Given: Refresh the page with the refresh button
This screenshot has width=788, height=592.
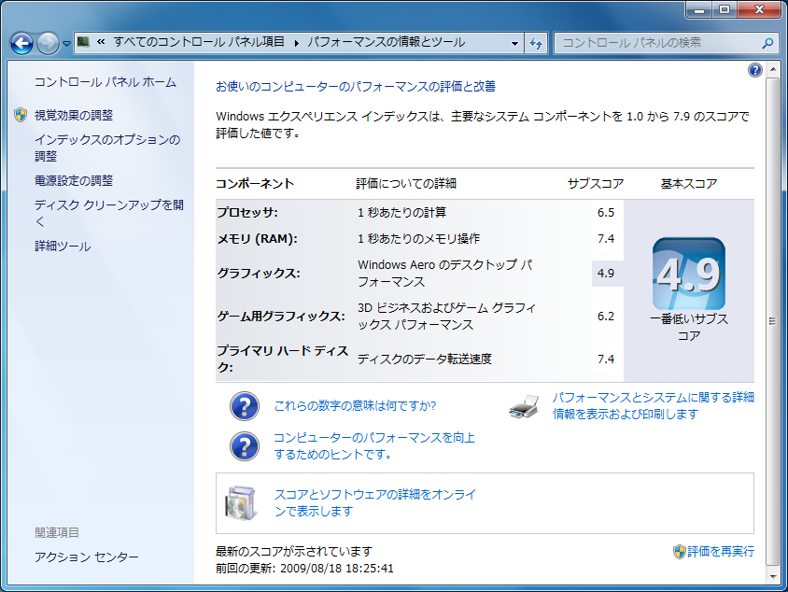Looking at the screenshot, I should [x=536, y=44].
